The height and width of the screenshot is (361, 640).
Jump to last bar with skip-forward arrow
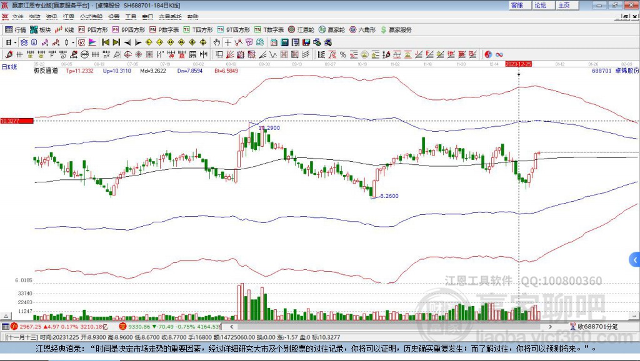pyautogui.click(x=116, y=42)
